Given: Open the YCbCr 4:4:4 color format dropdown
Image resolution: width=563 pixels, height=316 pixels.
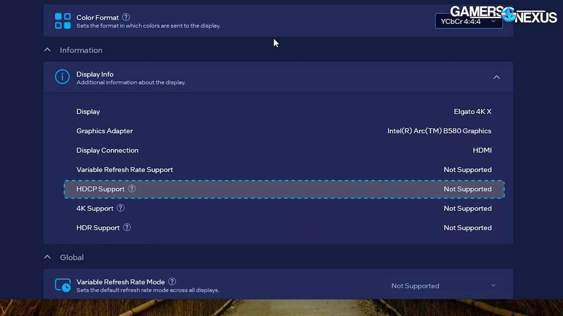Looking at the screenshot, I should tap(468, 21).
